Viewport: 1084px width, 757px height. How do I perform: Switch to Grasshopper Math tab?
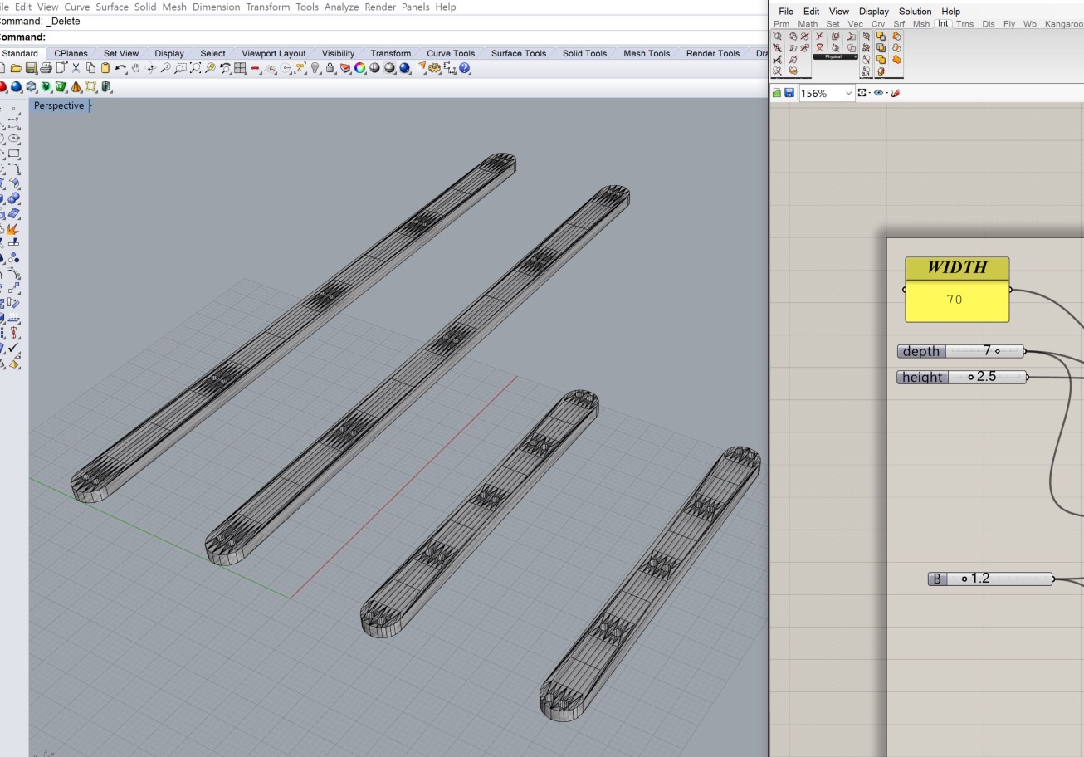[x=808, y=24]
